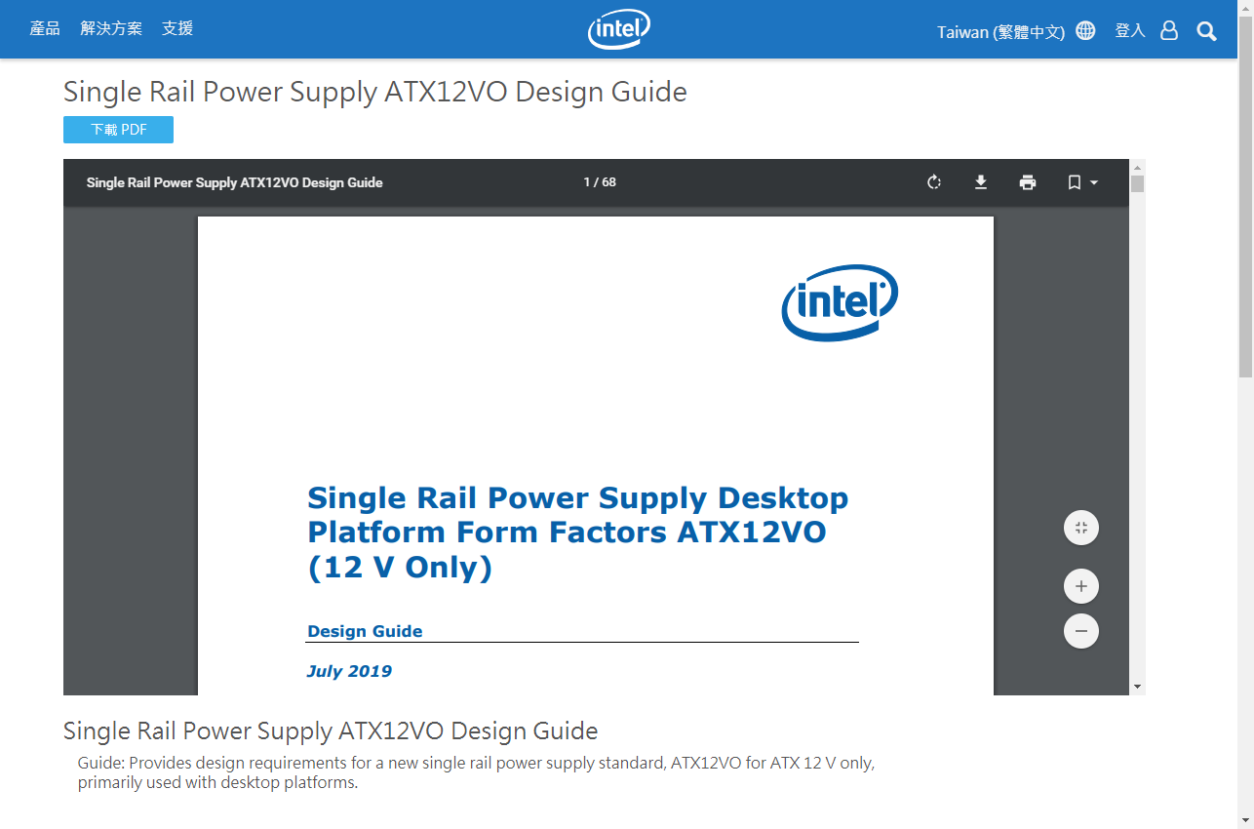Click the Taiwan (繁體中文) language link
The image size is (1254, 829).
(1001, 30)
